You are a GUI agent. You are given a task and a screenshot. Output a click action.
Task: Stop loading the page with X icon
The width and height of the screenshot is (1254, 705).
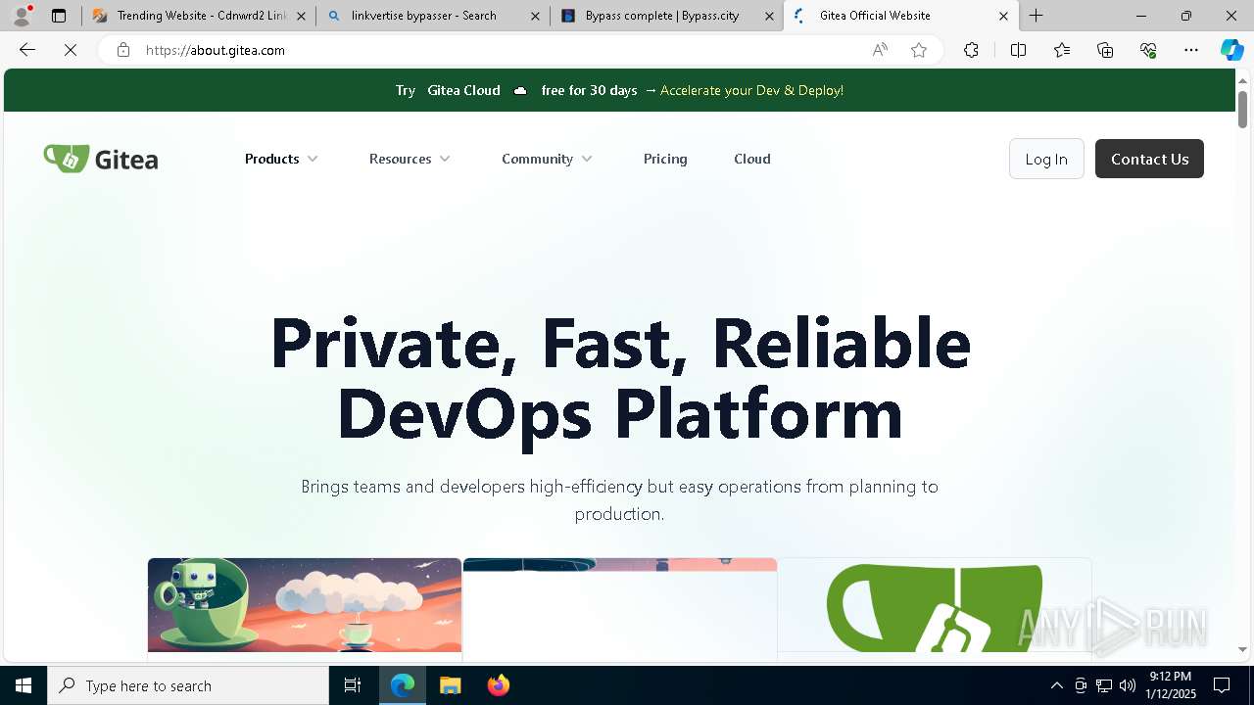tap(71, 50)
